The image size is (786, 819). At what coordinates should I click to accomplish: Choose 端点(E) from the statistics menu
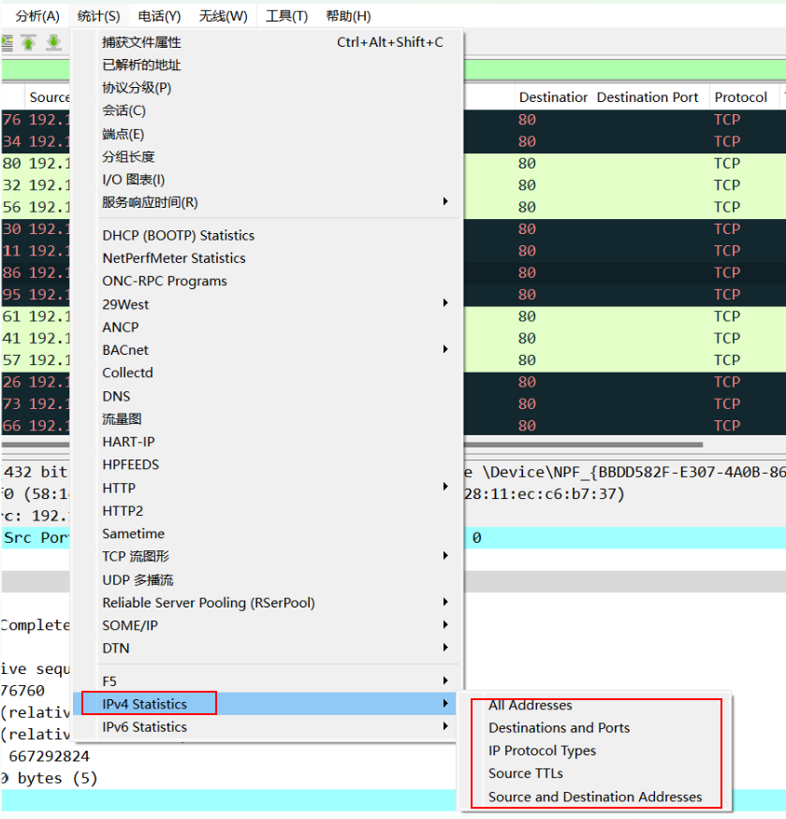tap(268, 134)
